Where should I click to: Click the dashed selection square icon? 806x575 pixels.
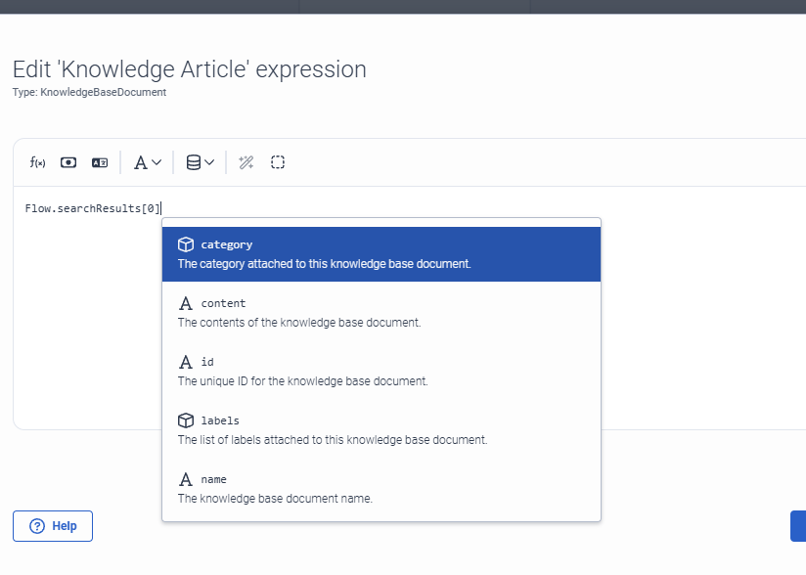pyautogui.click(x=278, y=162)
